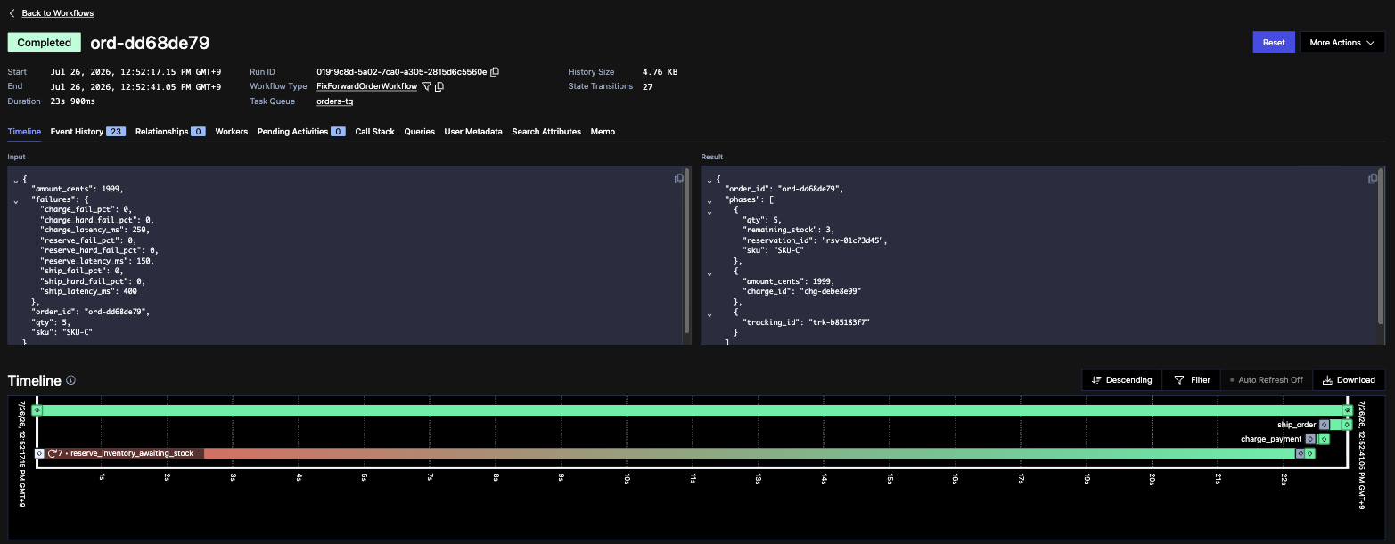This screenshot has width=1395, height=544.
Task: Click the retry count icon on reserve_inventory
Action: (53, 453)
